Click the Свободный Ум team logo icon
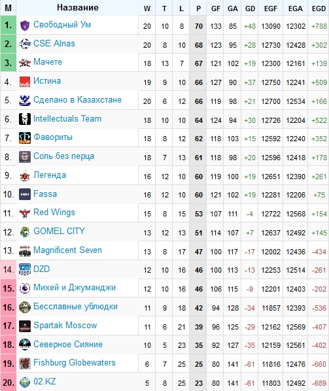Image resolution: width=329 pixels, height=391 pixels. [25, 25]
